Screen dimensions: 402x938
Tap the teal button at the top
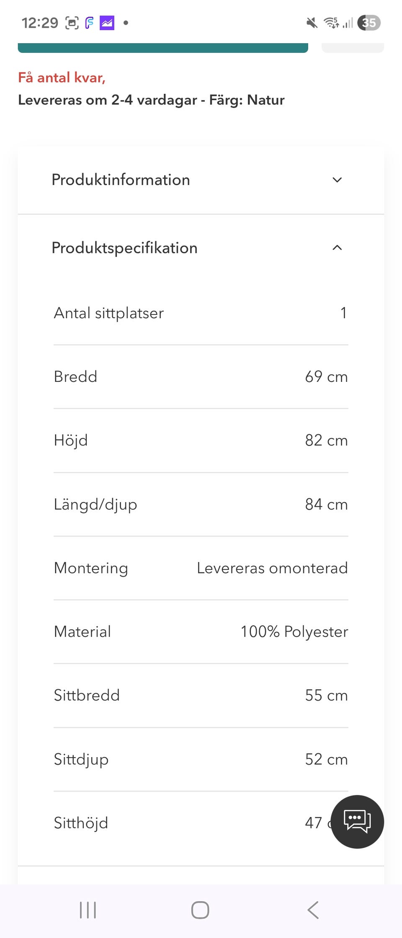click(163, 47)
